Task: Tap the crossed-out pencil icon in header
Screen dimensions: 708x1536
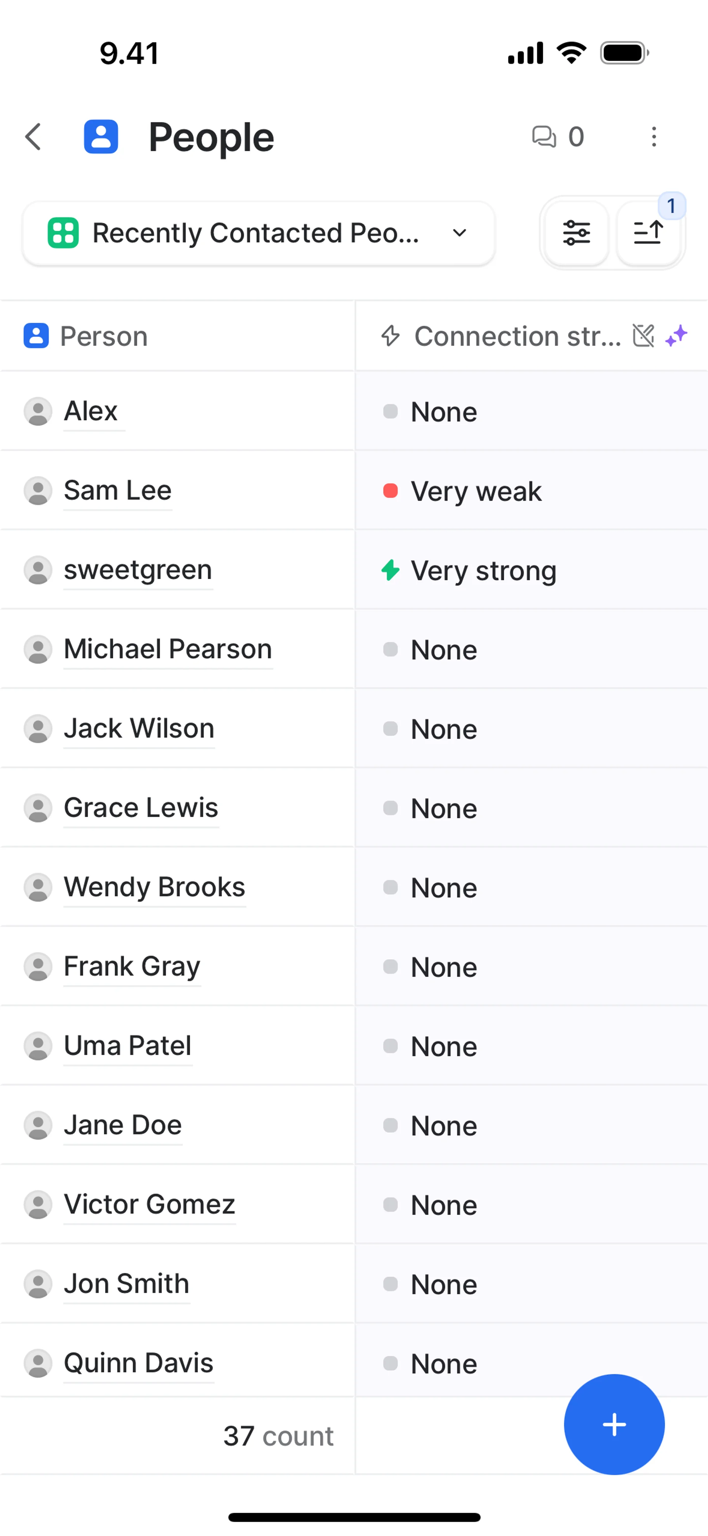Action: click(643, 336)
